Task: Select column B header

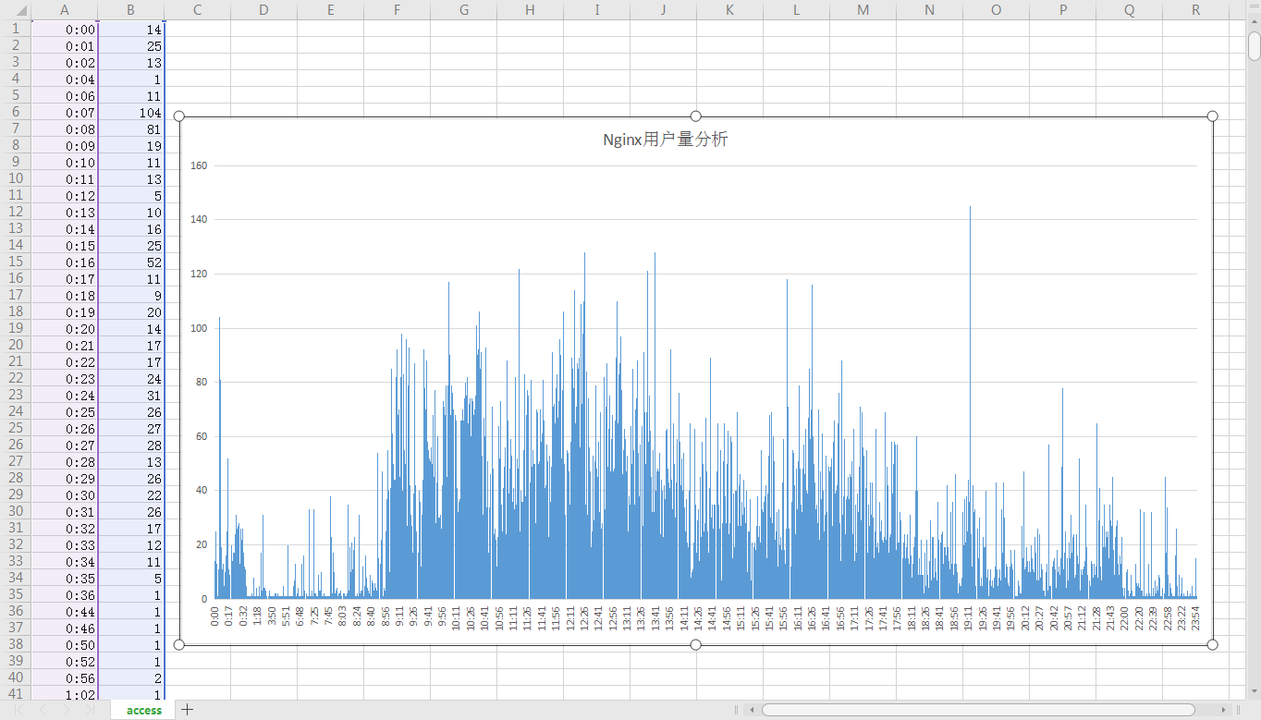Action: pyautogui.click(x=131, y=10)
